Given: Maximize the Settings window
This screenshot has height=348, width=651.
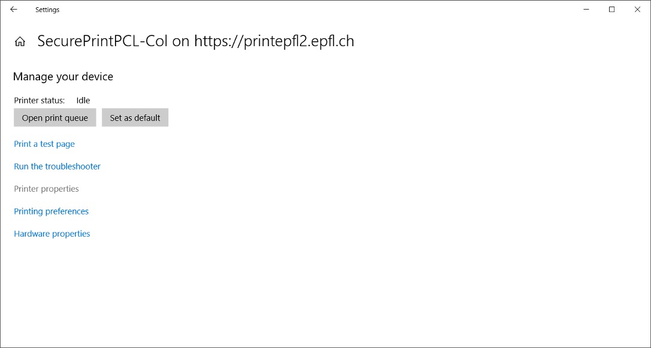Looking at the screenshot, I should coord(611,10).
